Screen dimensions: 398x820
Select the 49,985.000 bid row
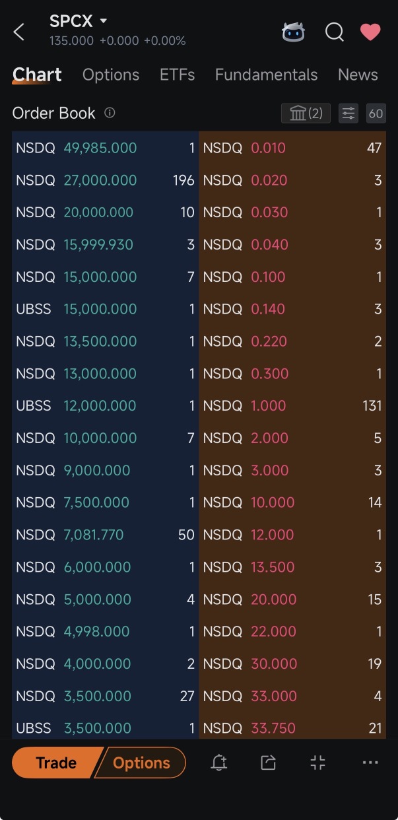coord(106,148)
